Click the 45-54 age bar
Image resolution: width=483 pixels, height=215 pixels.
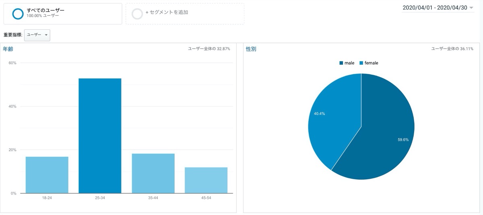tap(206, 180)
